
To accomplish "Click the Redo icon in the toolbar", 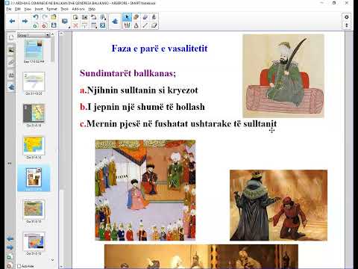I will point(45,17).
